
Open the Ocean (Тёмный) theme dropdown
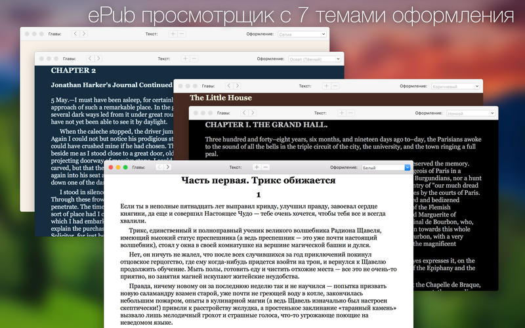314,59
